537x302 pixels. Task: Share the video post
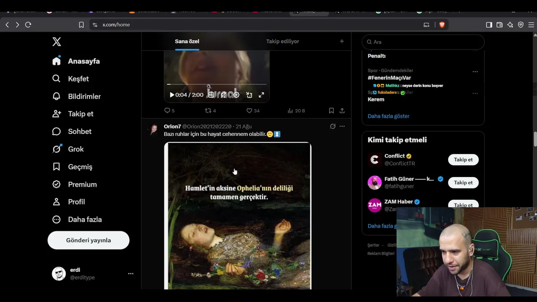pyautogui.click(x=342, y=111)
